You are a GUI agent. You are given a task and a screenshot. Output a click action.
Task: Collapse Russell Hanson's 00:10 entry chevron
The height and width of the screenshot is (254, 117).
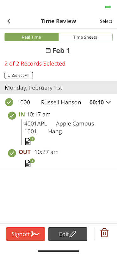click(108, 102)
